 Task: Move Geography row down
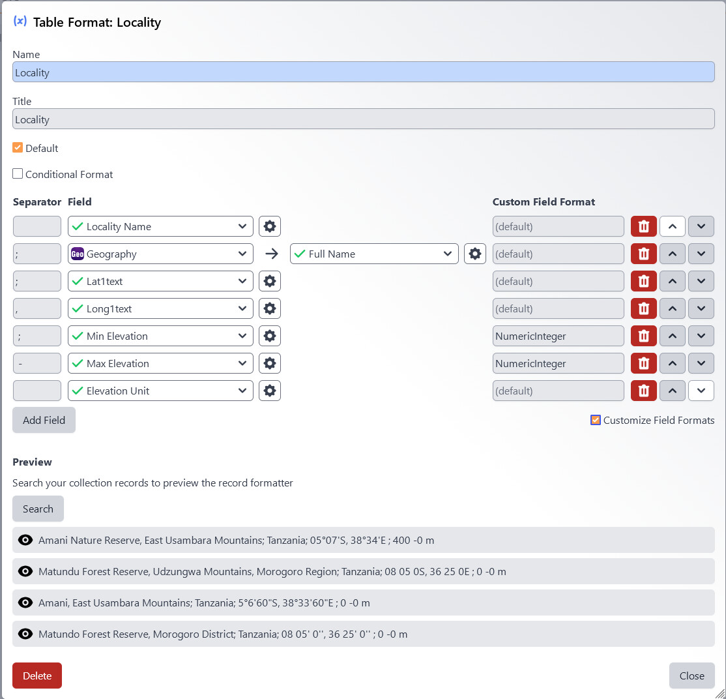(701, 254)
